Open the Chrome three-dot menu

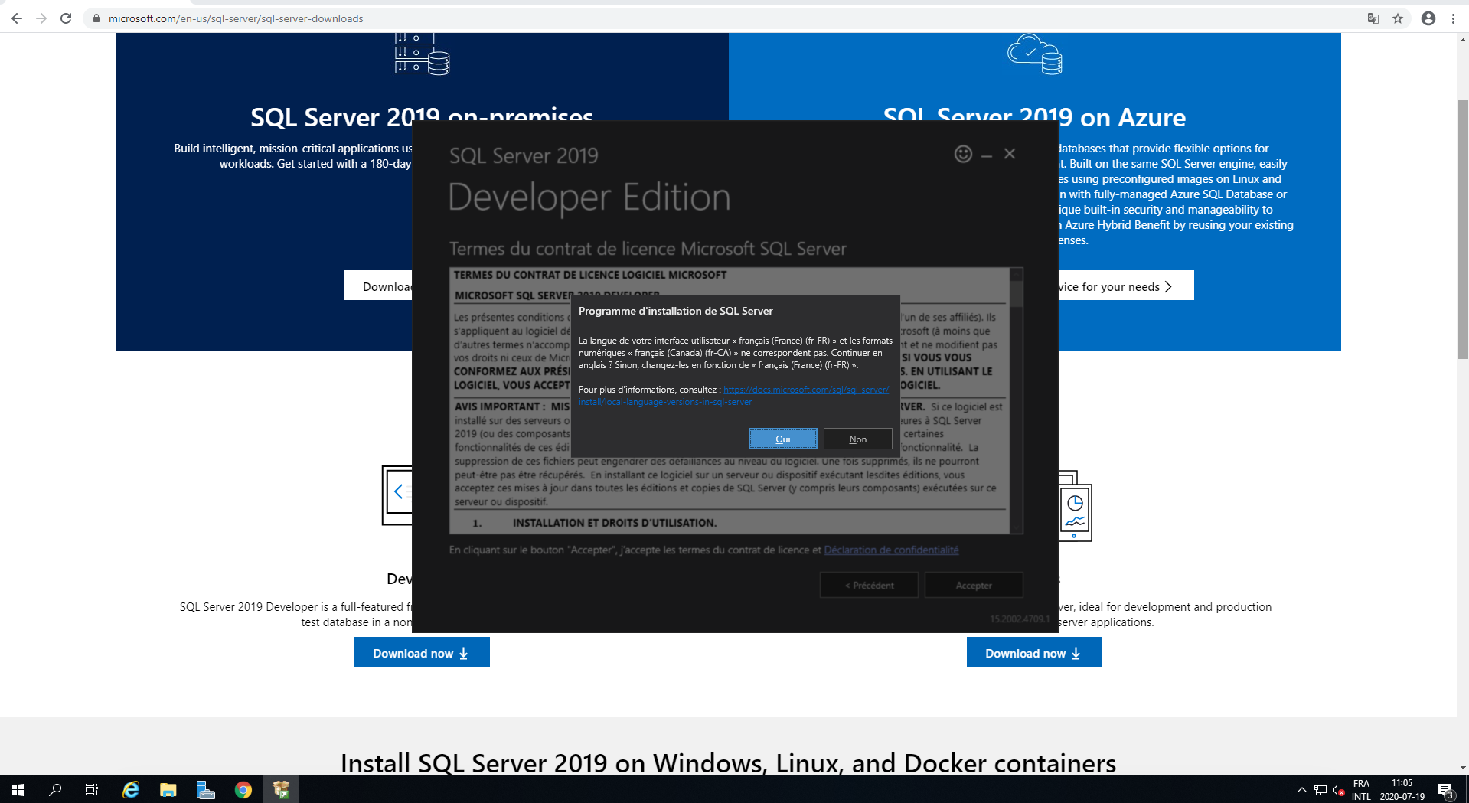[1453, 18]
